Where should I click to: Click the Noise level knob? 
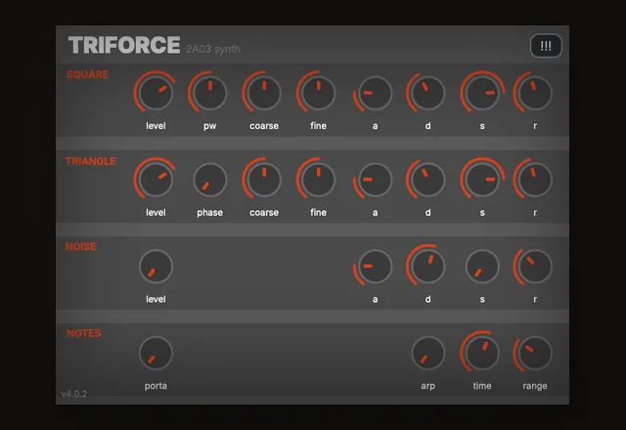point(156,267)
